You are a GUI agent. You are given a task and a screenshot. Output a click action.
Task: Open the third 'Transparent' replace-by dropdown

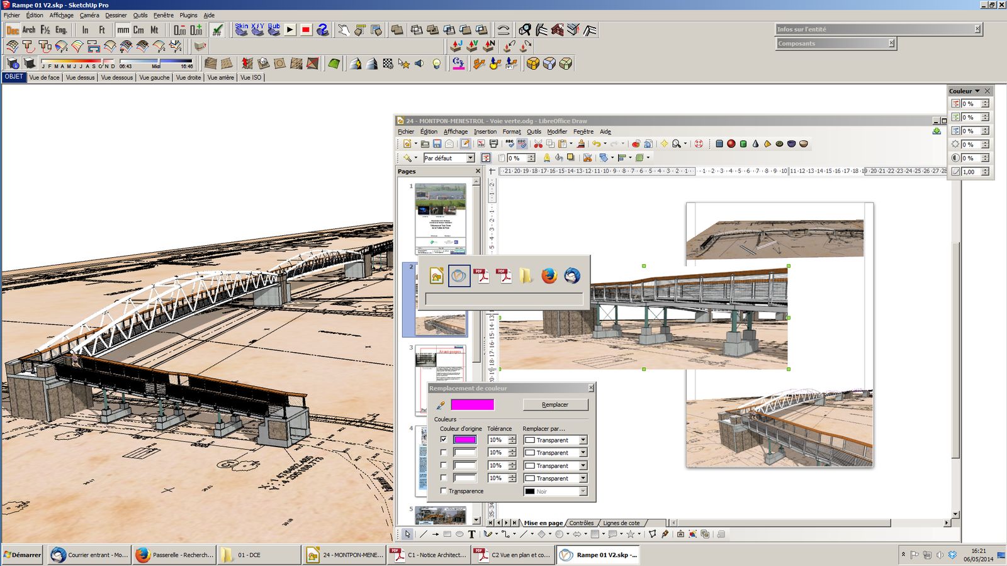tap(583, 466)
